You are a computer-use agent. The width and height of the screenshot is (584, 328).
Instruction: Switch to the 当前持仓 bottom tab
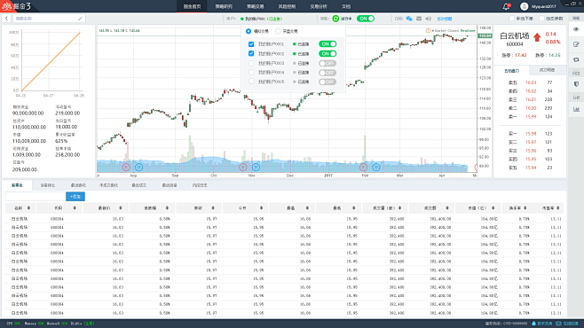tap(48, 185)
